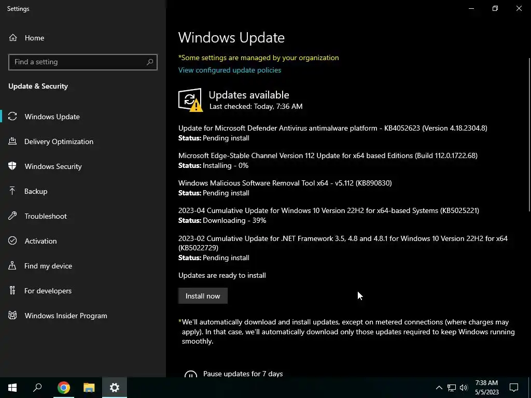The height and width of the screenshot is (398, 531).
Task: Return to Settings Home
Action: click(34, 38)
